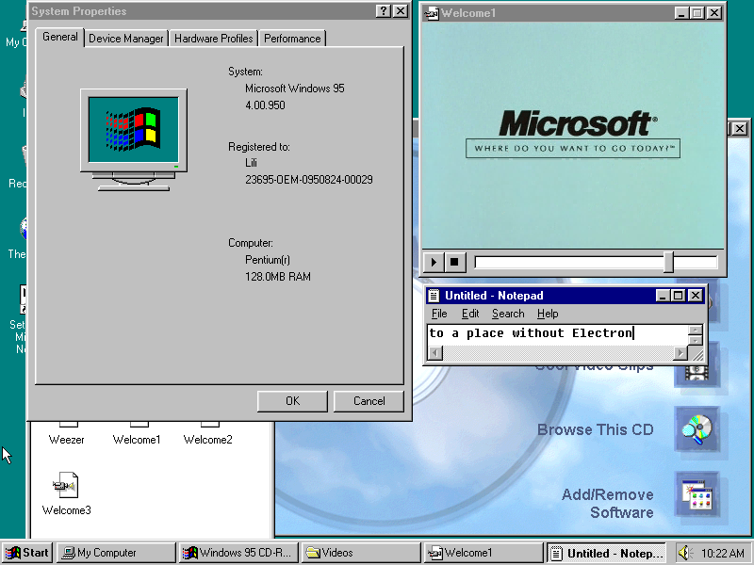The width and height of the screenshot is (754, 565).
Task: Click the Welcome1 window title icon
Action: tap(432, 13)
